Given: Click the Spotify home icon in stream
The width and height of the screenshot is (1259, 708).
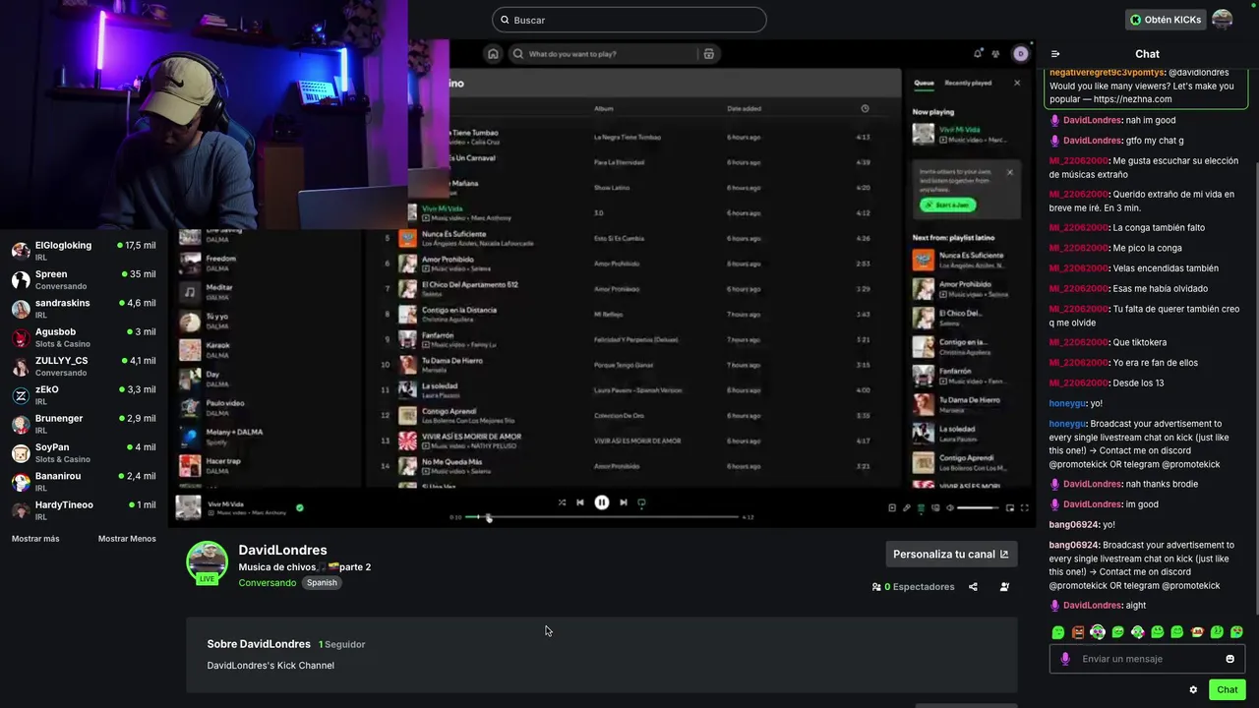Looking at the screenshot, I should tap(493, 54).
